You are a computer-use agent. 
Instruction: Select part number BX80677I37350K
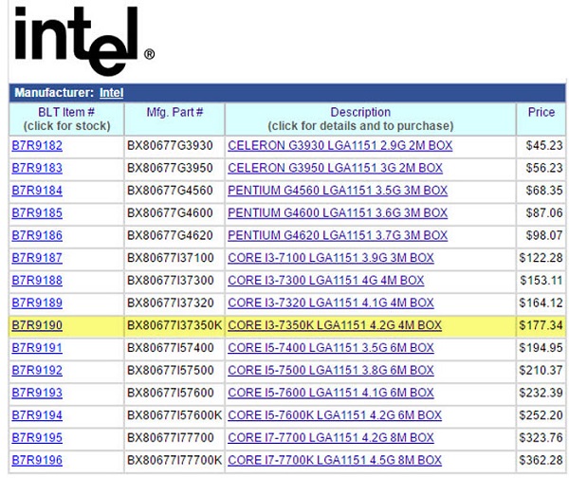click(x=174, y=325)
